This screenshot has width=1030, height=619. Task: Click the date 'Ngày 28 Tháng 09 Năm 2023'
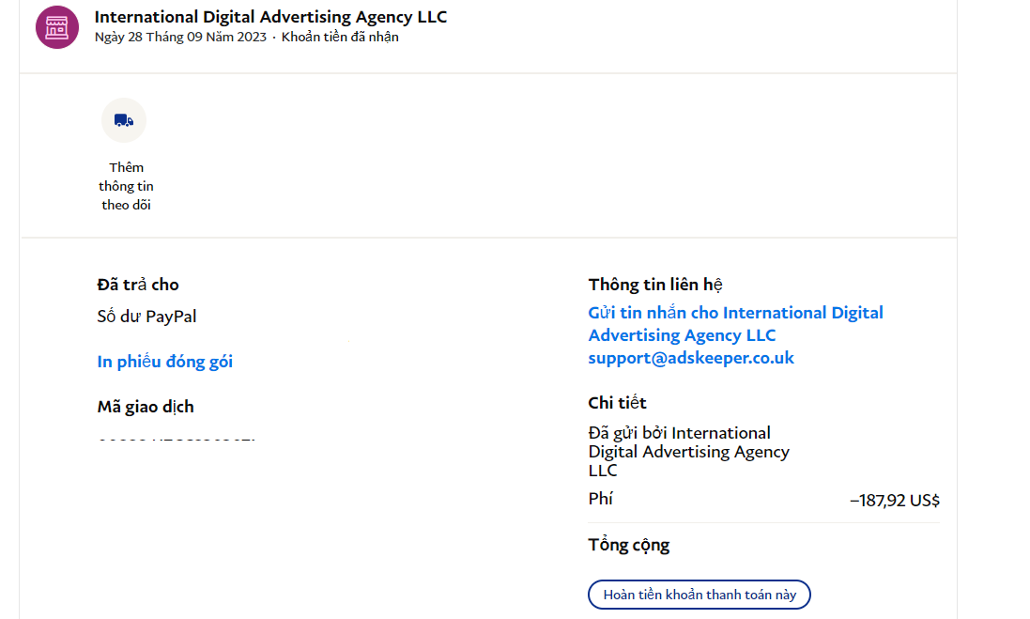180,38
